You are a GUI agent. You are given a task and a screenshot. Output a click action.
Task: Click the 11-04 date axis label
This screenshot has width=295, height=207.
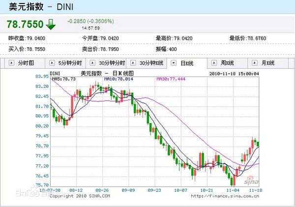click(x=233, y=190)
